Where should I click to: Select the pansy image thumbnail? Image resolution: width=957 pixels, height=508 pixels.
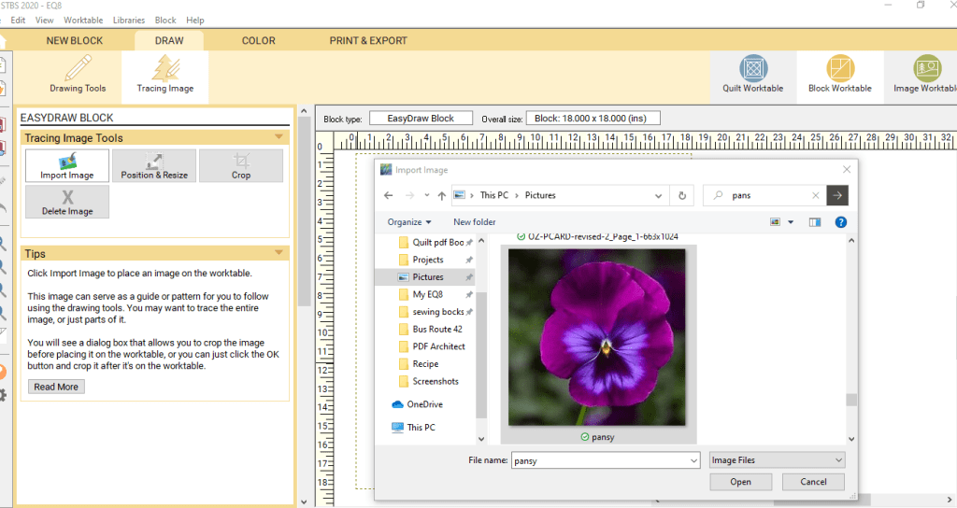coord(596,336)
